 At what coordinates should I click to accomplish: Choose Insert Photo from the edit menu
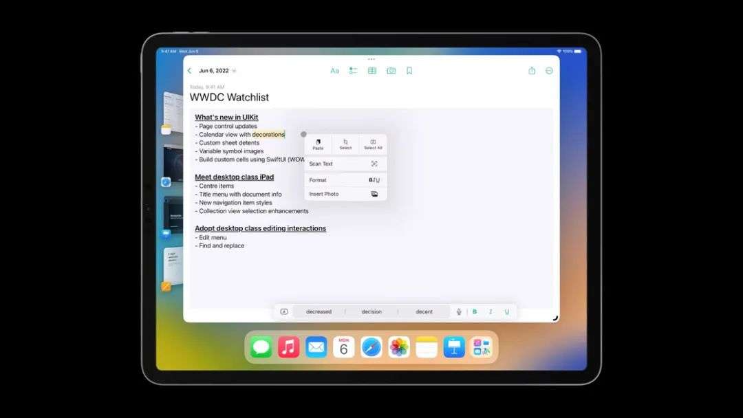pyautogui.click(x=345, y=194)
